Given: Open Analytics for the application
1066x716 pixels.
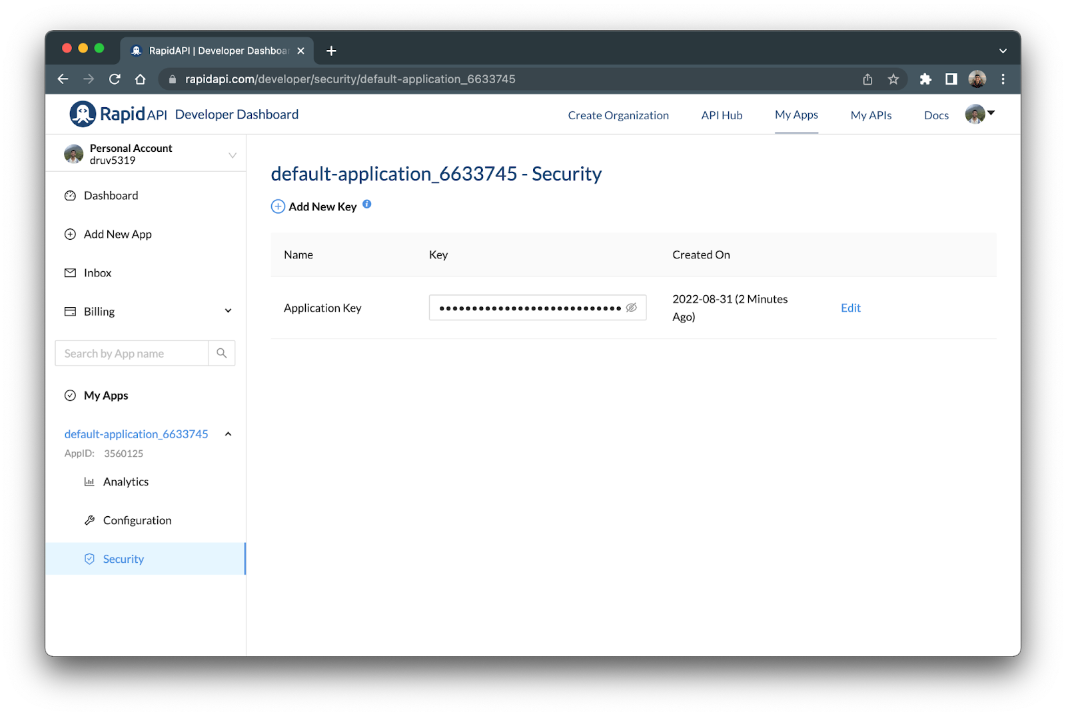Looking at the screenshot, I should pos(126,482).
